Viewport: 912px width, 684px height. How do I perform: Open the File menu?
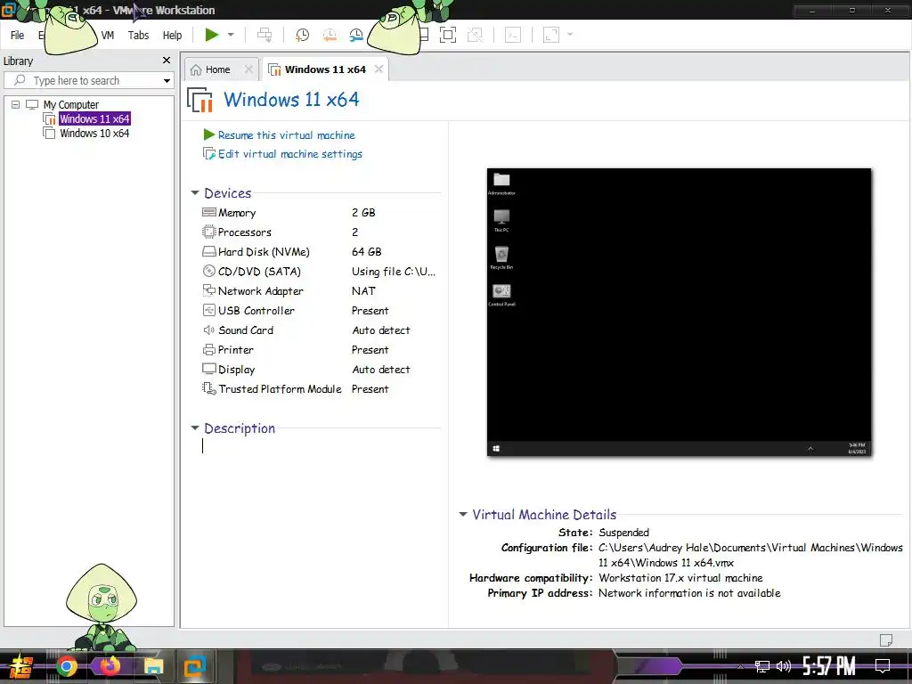point(18,36)
